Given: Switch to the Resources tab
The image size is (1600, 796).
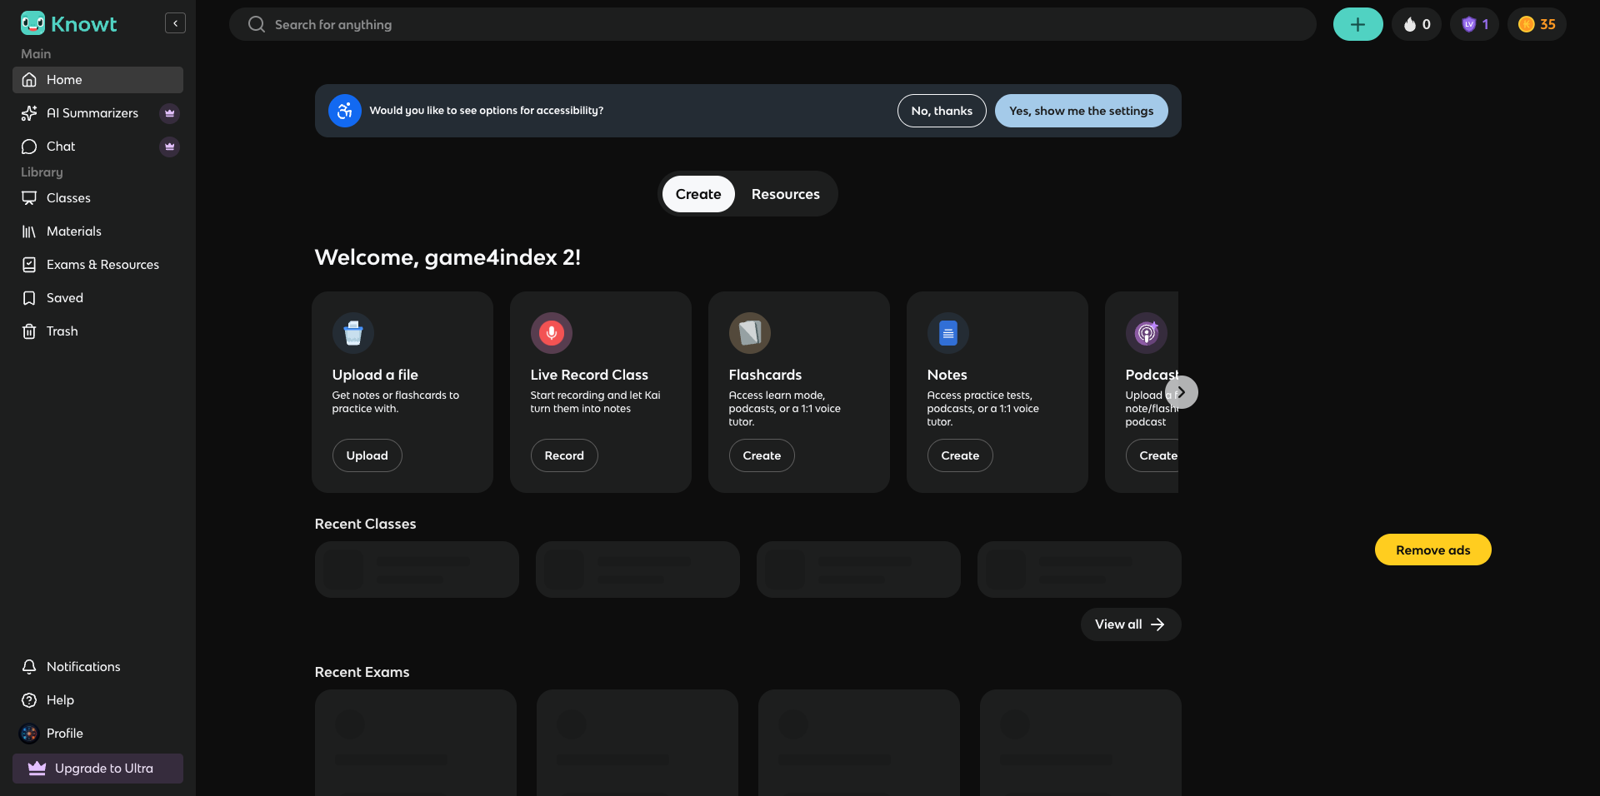Looking at the screenshot, I should [x=785, y=193].
